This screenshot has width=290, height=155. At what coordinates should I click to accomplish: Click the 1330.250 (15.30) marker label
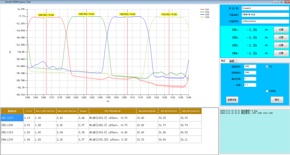point(169,14)
